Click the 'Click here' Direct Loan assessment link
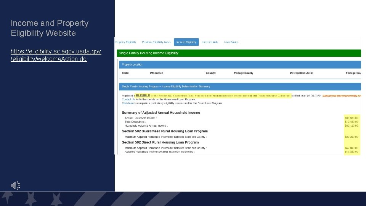This screenshot has width=366, height=206. click(128, 103)
